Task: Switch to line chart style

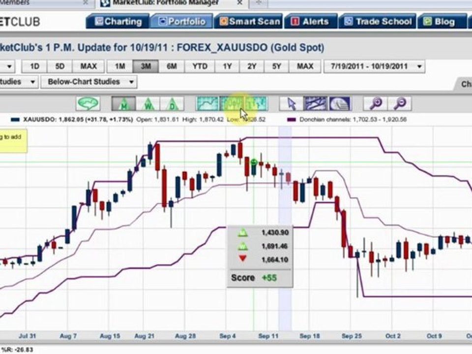Action: [207, 104]
